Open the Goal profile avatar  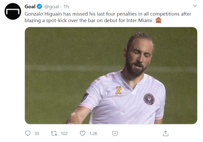13,11
